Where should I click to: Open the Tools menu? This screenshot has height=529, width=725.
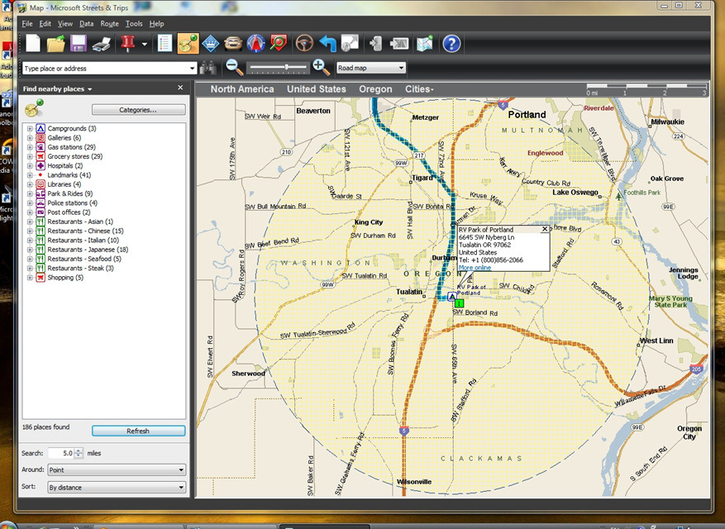pyautogui.click(x=134, y=24)
